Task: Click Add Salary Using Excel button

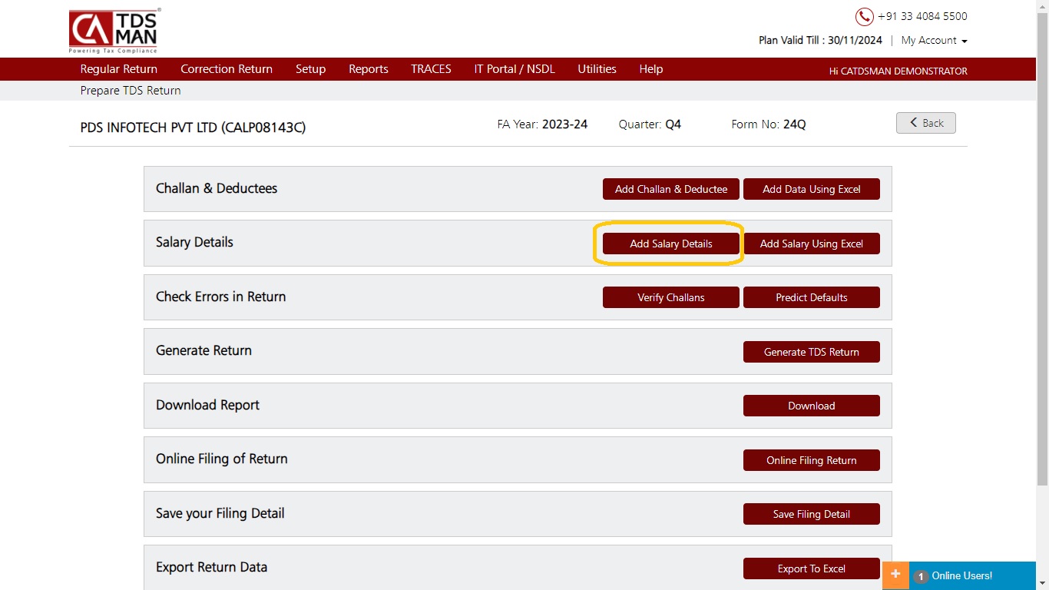Action: click(812, 244)
